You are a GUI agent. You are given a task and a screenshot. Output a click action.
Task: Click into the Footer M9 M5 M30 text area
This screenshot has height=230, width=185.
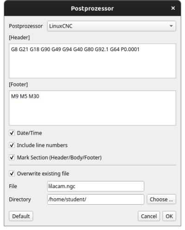92,108
